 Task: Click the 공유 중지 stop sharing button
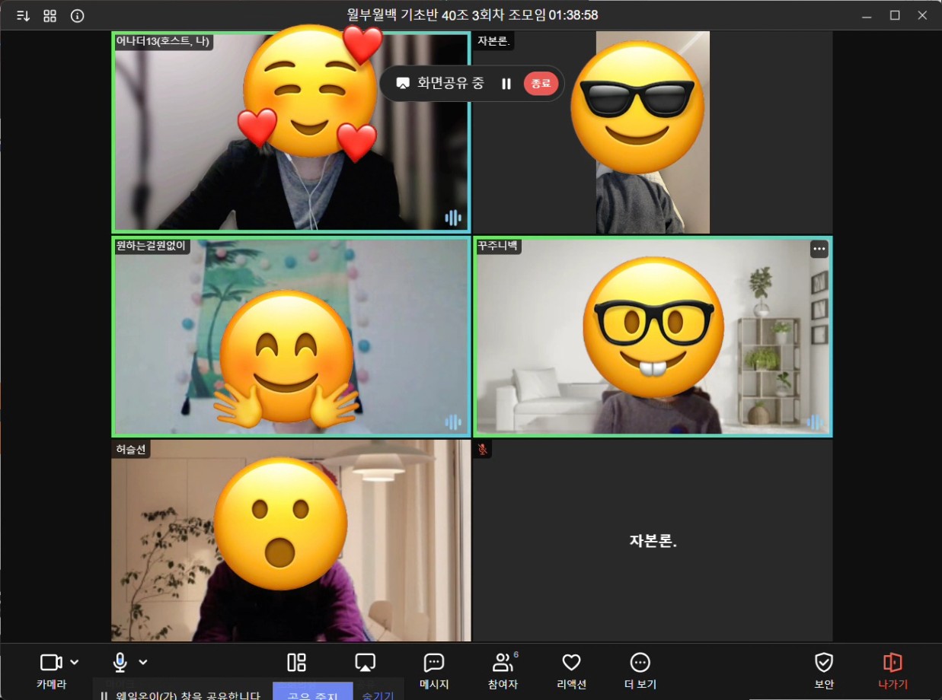[312, 692]
